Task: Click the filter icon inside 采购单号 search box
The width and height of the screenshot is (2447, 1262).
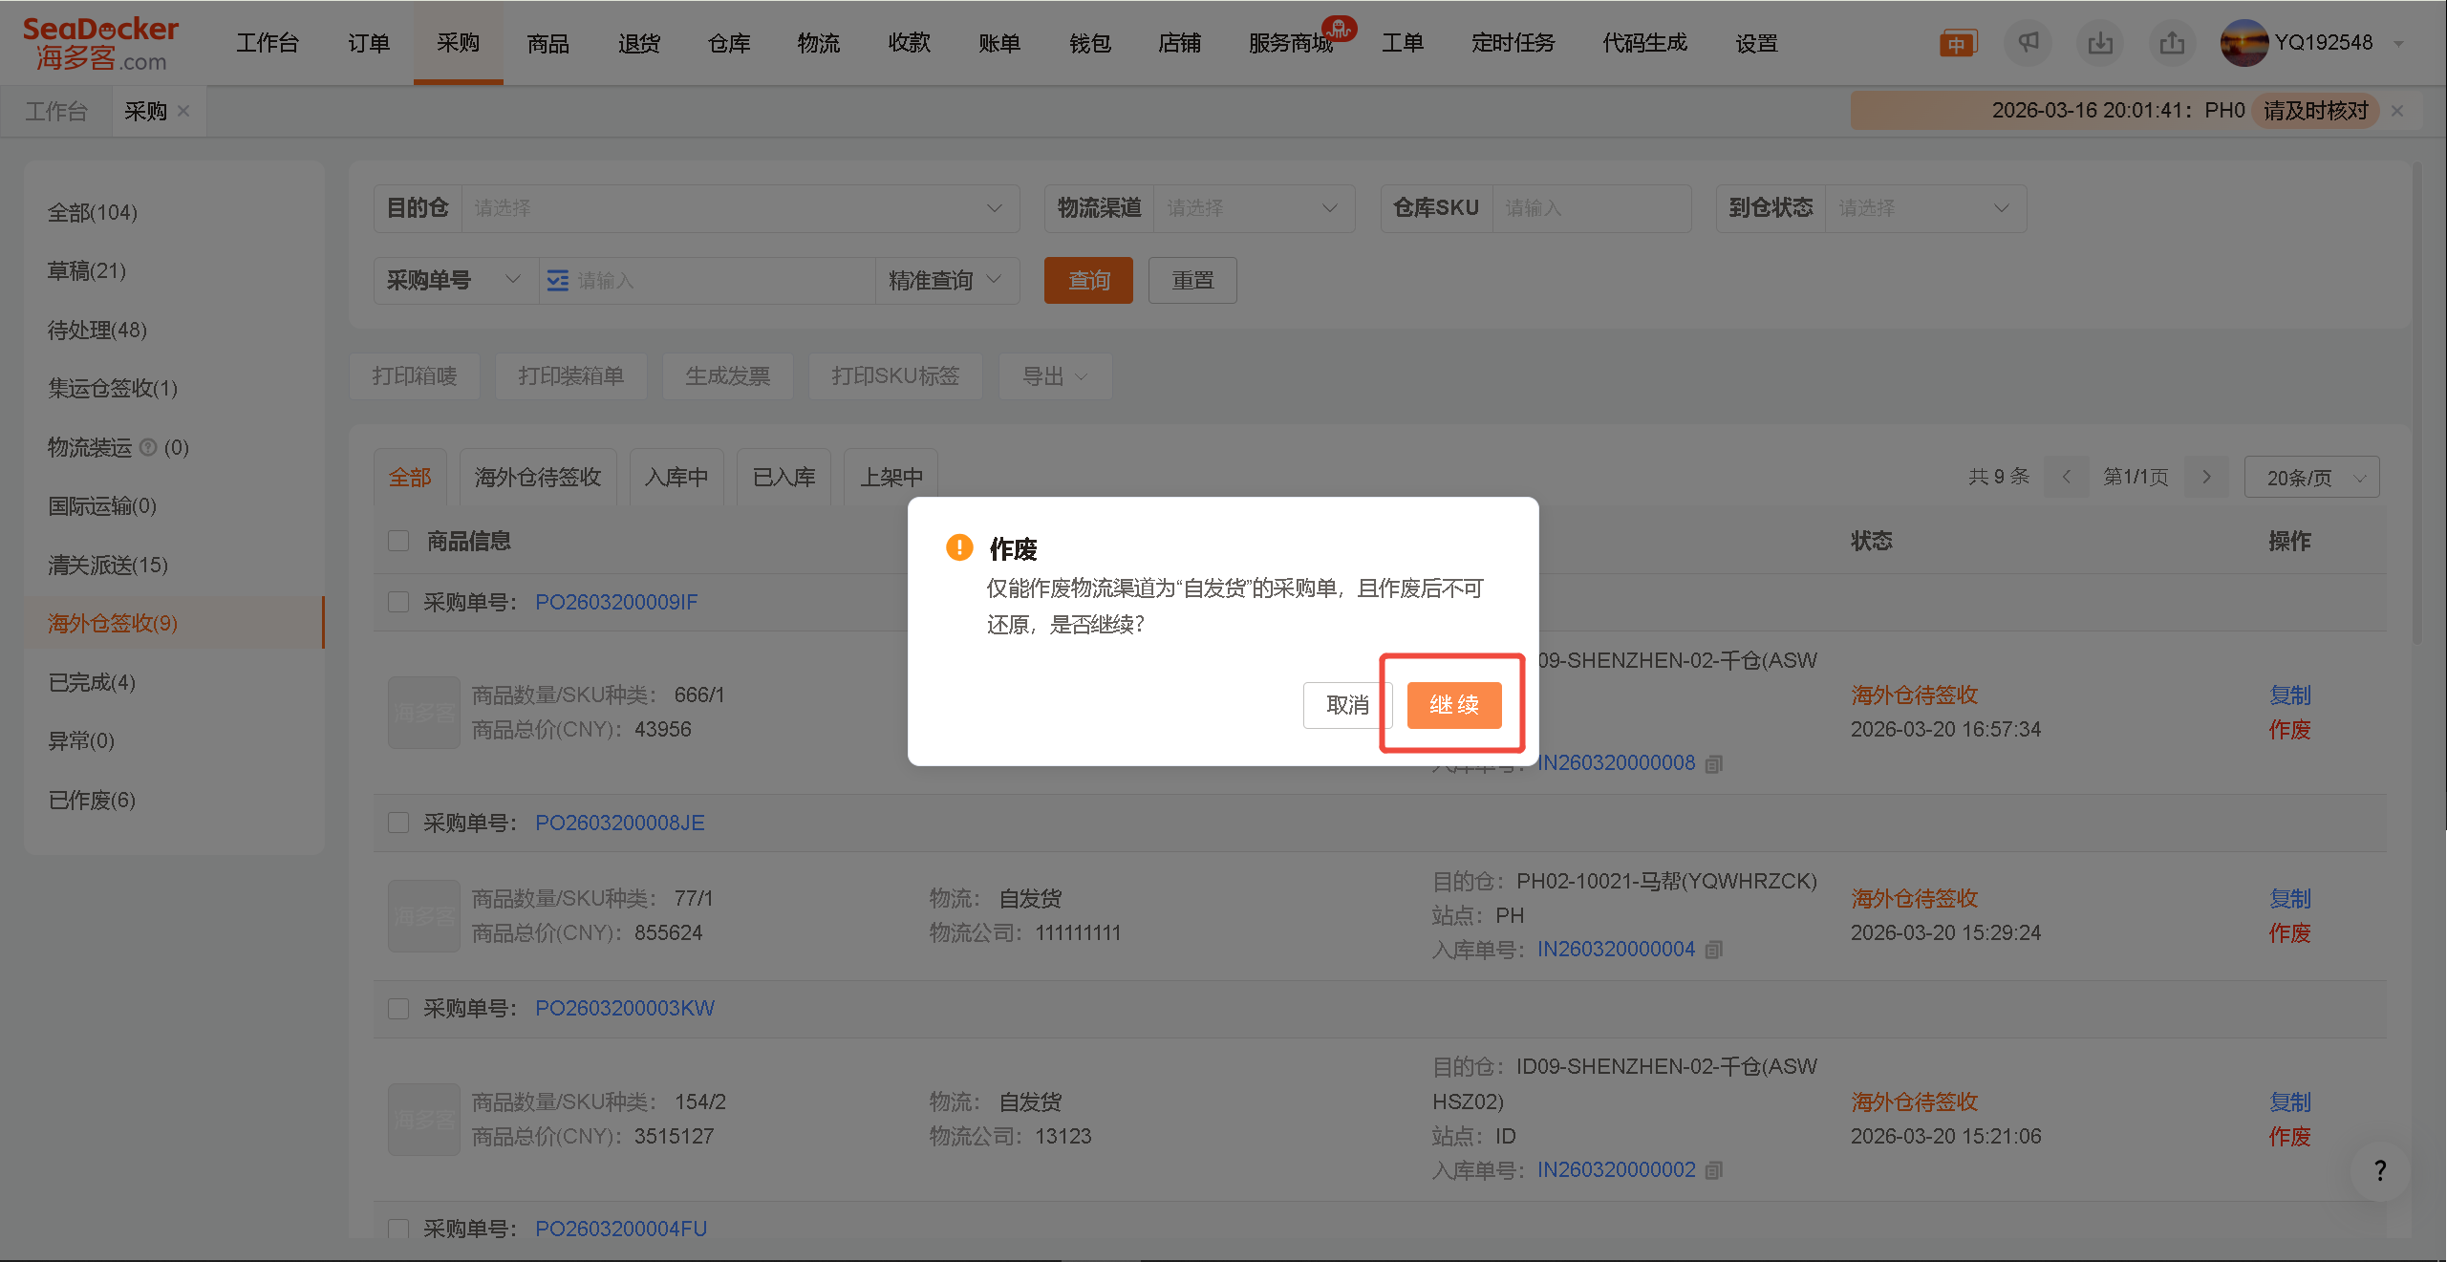Action: (557, 280)
